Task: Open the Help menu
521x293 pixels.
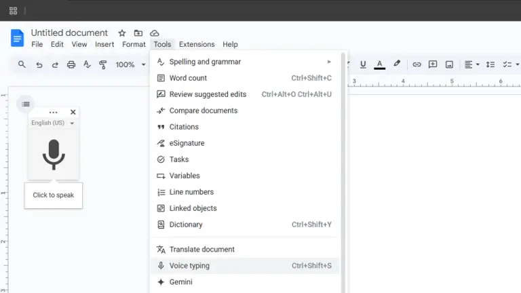Action: [x=230, y=44]
